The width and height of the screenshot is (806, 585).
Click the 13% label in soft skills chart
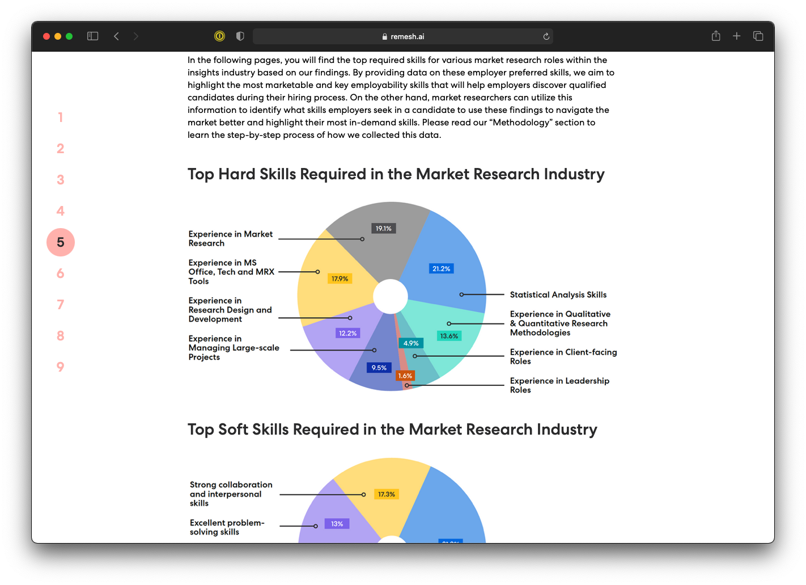(x=337, y=524)
